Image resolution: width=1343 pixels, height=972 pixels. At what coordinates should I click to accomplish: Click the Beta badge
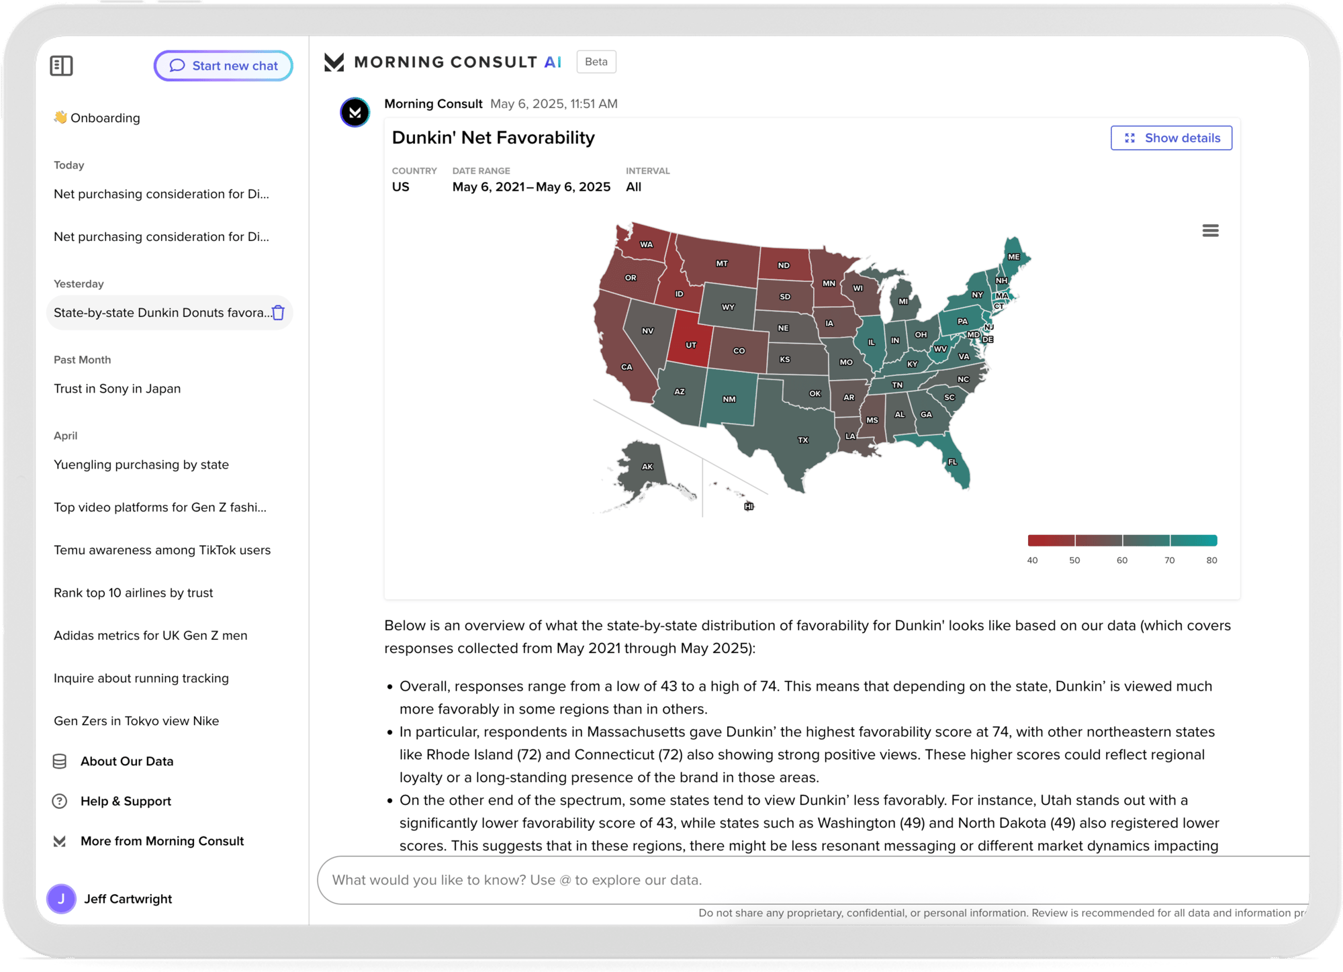(596, 62)
